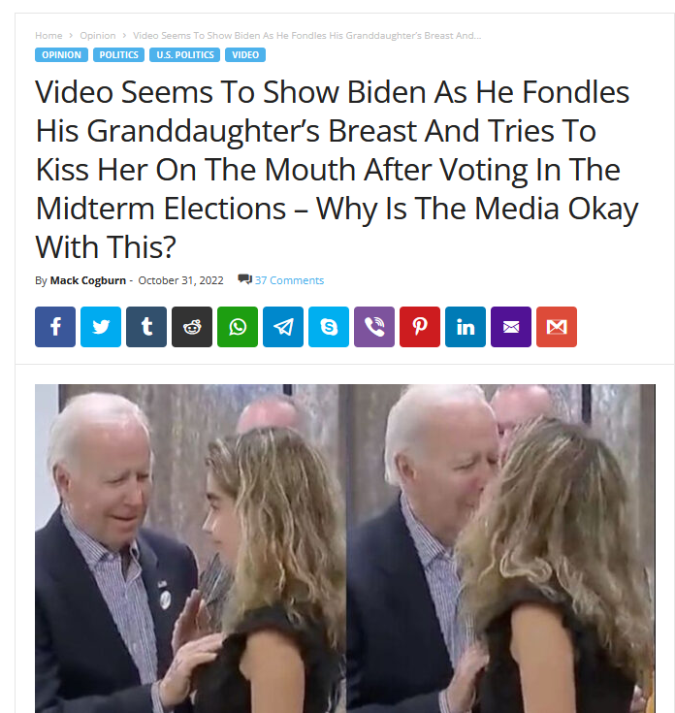Share article on Tumblr
The height and width of the screenshot is (713, 675).
146,327
